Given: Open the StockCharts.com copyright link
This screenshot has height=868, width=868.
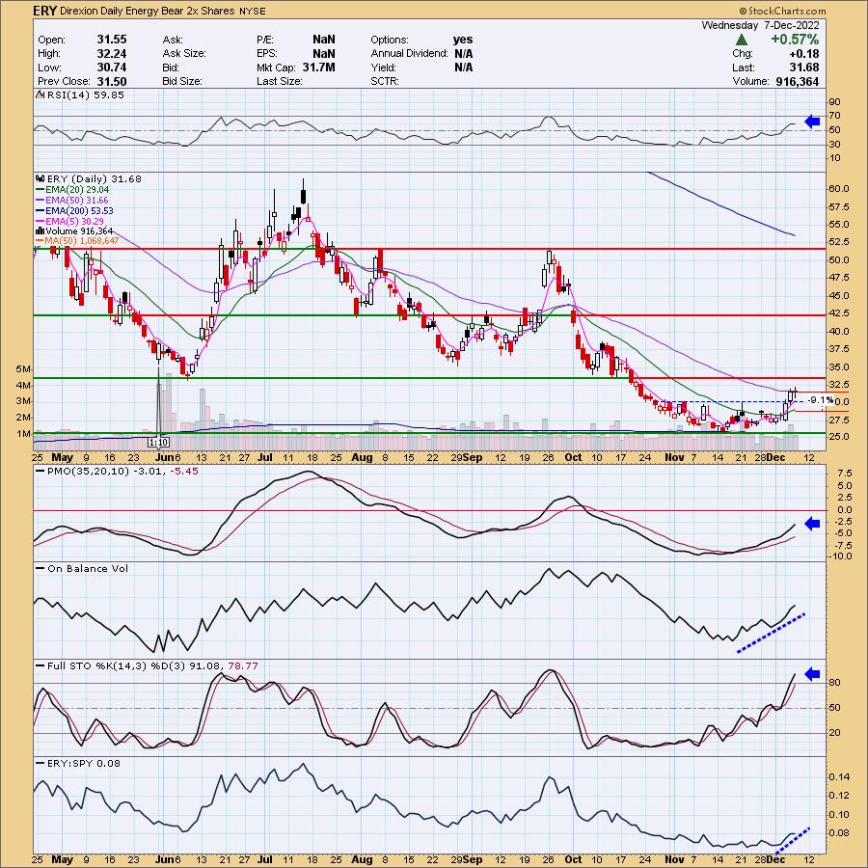Looking at the screenshot, I should point(783,11).
